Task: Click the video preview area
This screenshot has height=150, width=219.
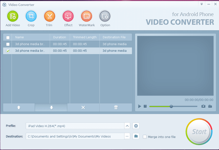Action: (x=175, y=66)
